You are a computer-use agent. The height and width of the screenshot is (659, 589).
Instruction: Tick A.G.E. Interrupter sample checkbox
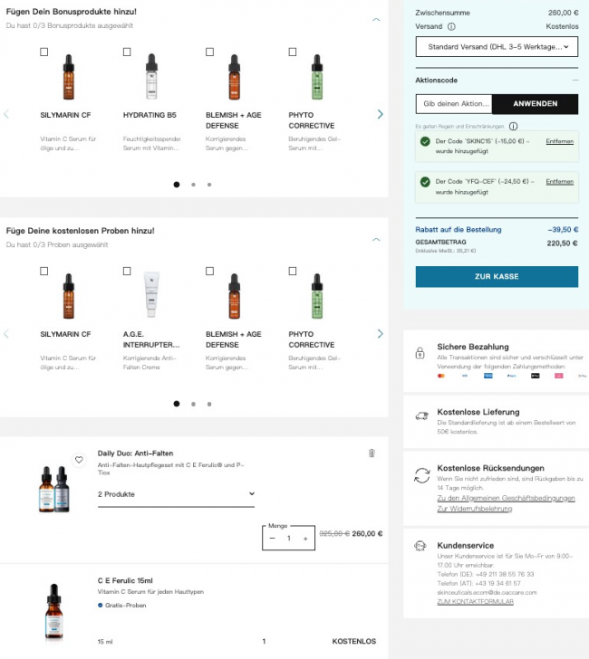click(126, 272)
